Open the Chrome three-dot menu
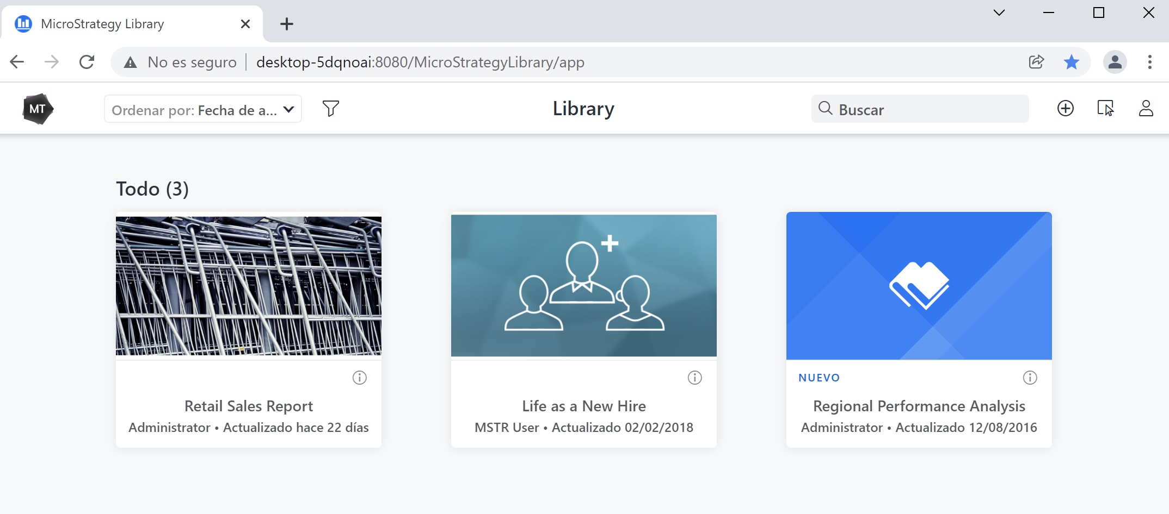Image resolution: width=1169 pixels, height=514 pixels. [1150, 62]
